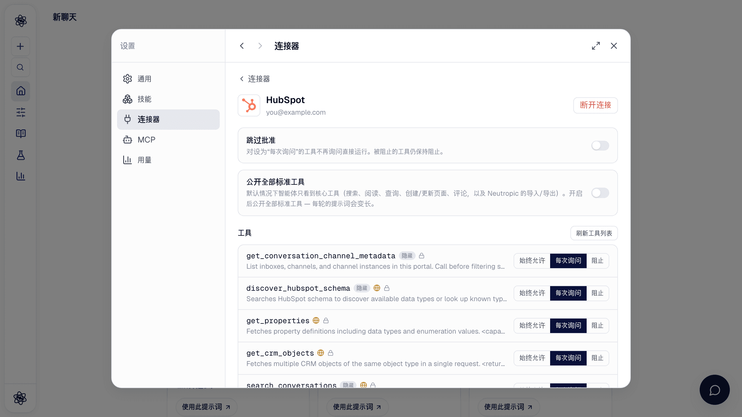
Task: Set get_properties to 始终允许
Action: (532, 326)
